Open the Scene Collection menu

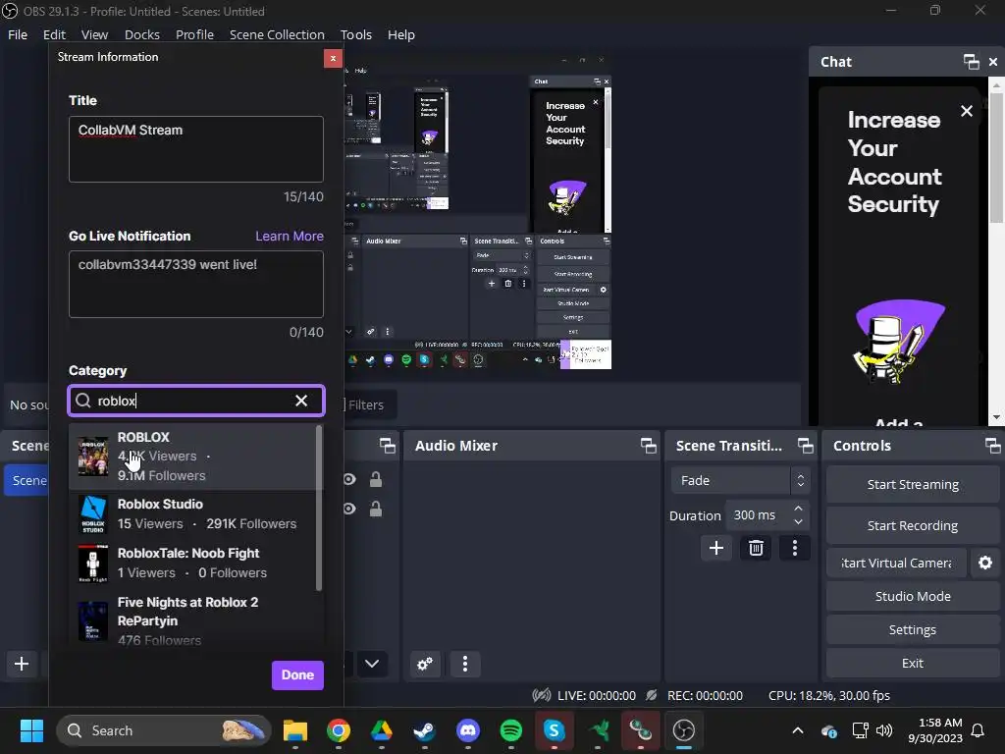277,34
